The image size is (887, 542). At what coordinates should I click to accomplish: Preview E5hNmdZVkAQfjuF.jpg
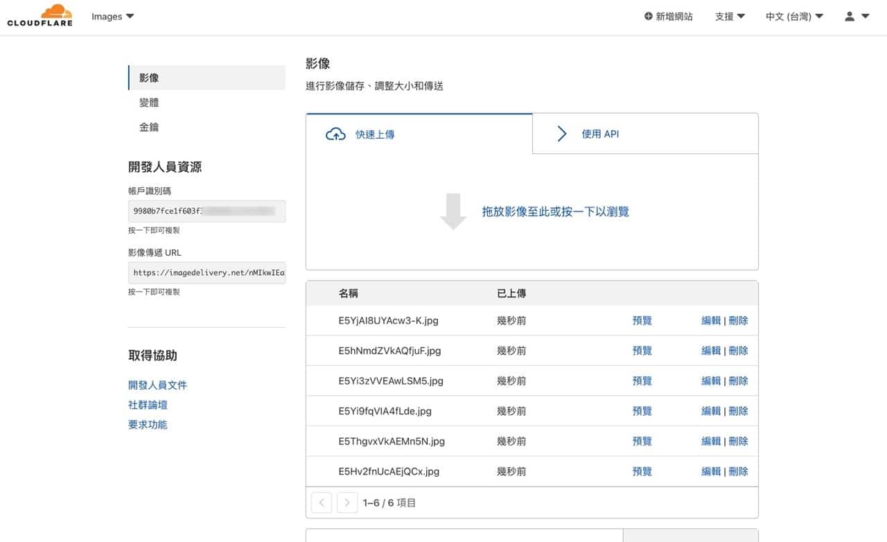[x=642, y=351]
